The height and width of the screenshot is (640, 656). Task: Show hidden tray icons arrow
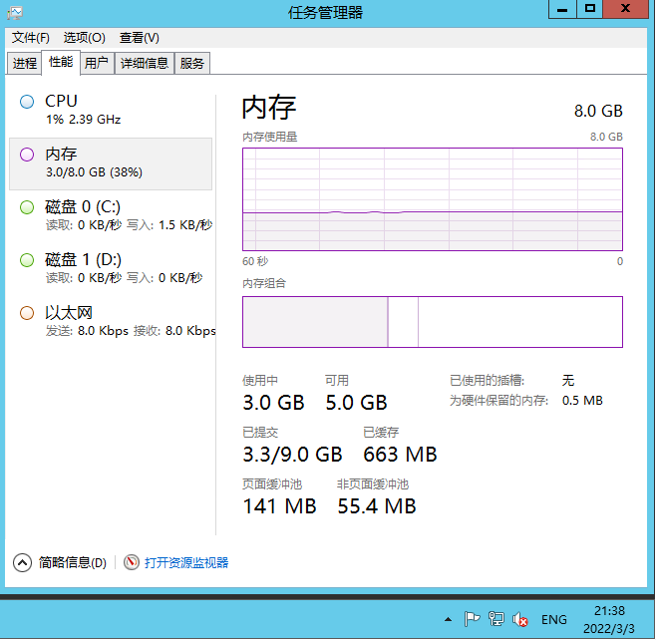click(x=448, y=619)
